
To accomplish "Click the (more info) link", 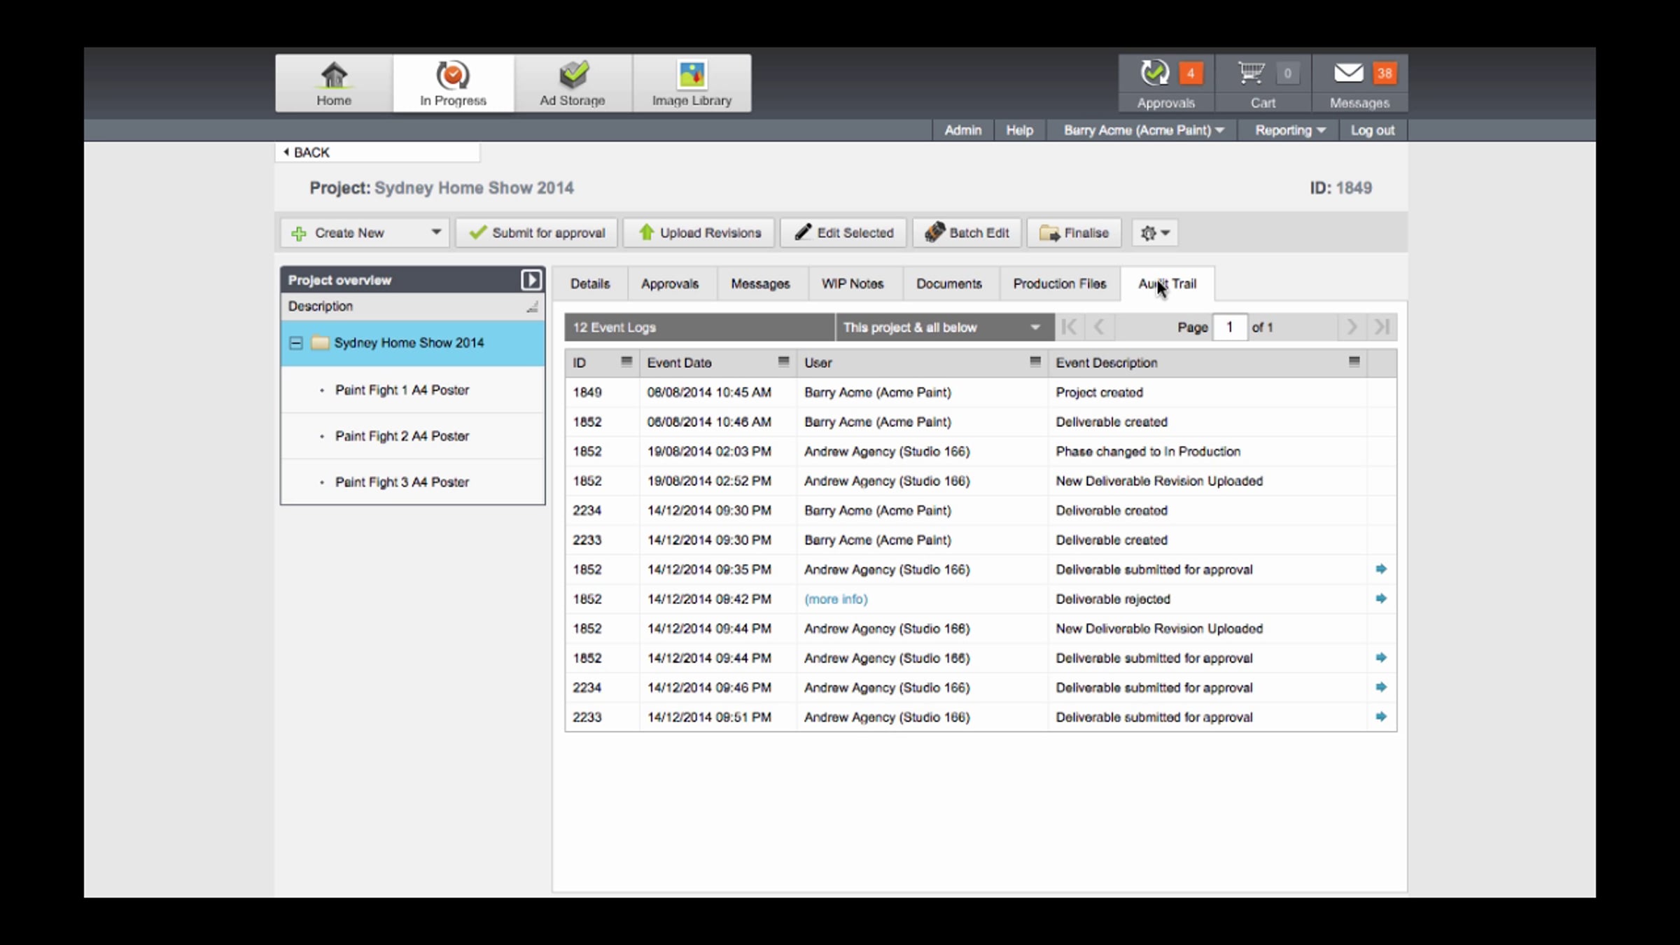I will (836, 599).
